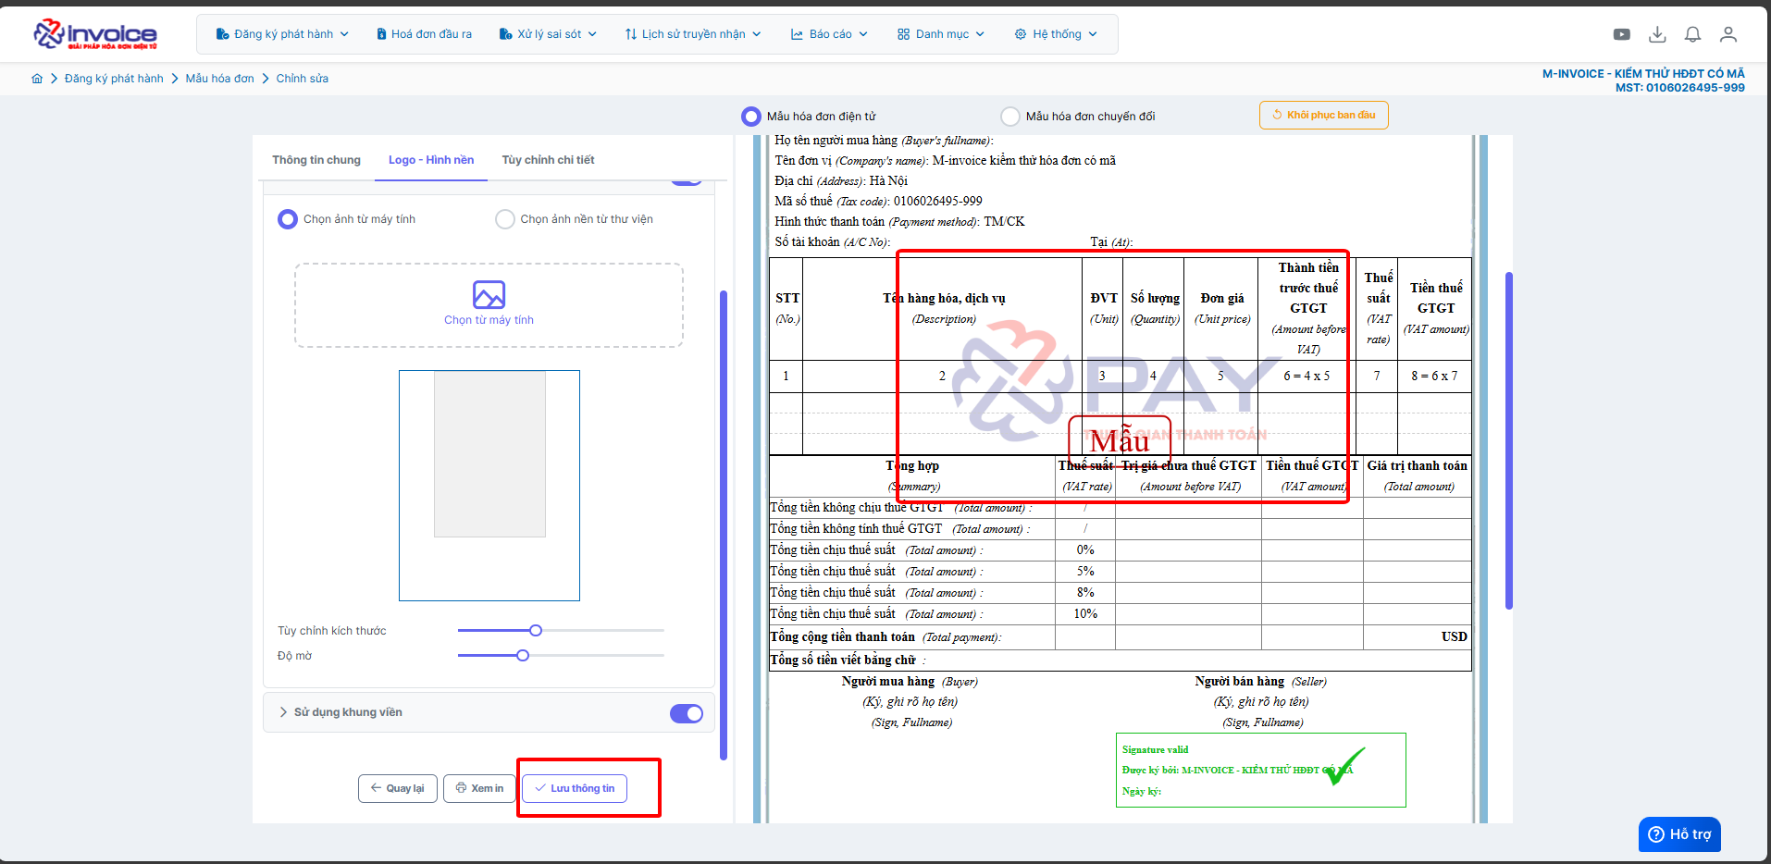The height and width of the screenshot is (864, 1771).
Task: Click the 8% tax rate cell
Action: click(1085, 593)
